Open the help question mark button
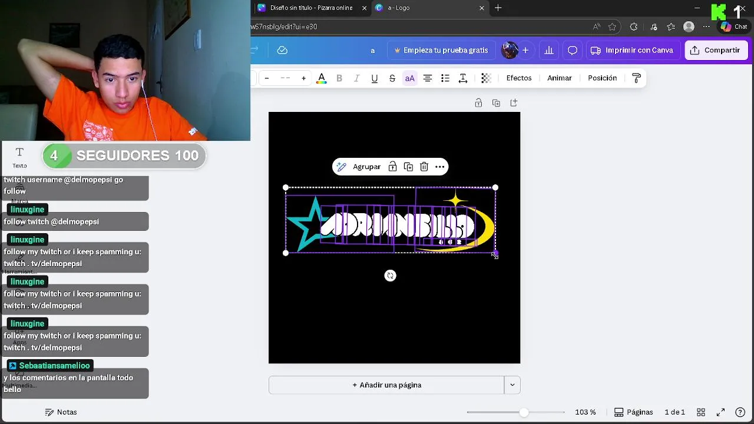Image resolution: width=754 pixels, height=424 pixels. [740, 412]
